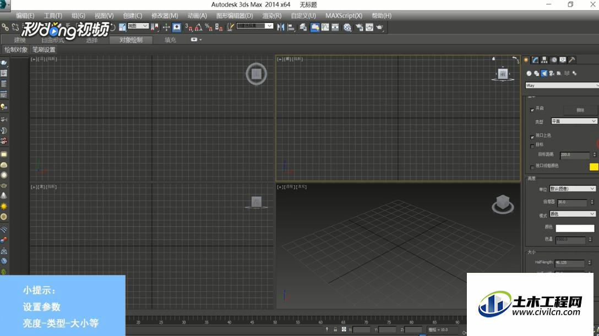This screenshot has width=599, height=336.
Task: Toggle the 3D Snaps icon
Action: coord(188,27)
